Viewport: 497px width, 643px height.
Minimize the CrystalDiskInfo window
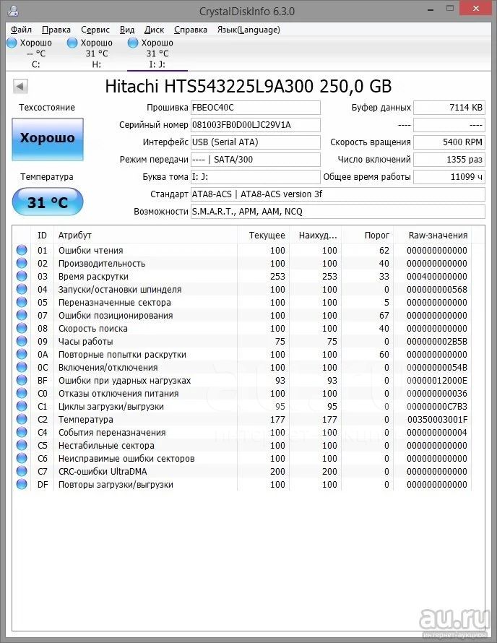pos(431,9)
